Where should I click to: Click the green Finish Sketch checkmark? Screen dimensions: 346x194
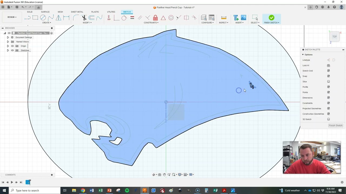click(x=271, y=18)
